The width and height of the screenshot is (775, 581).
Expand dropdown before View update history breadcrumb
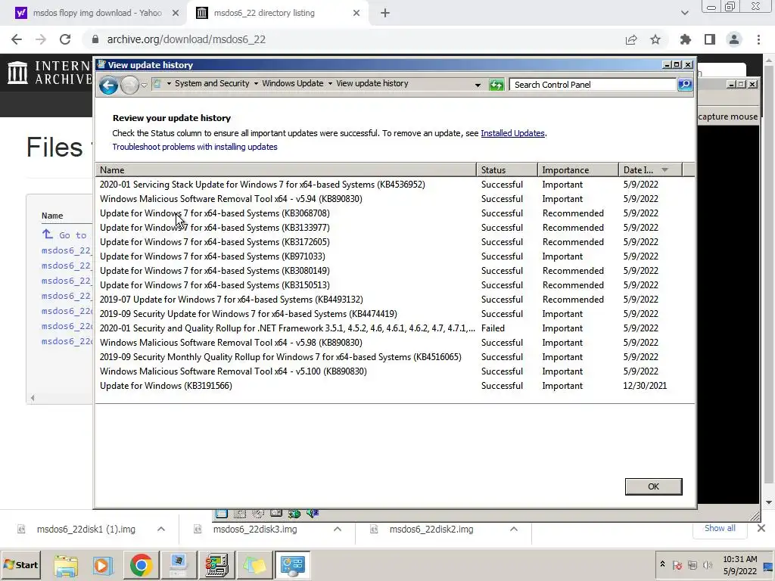point(330,83)
